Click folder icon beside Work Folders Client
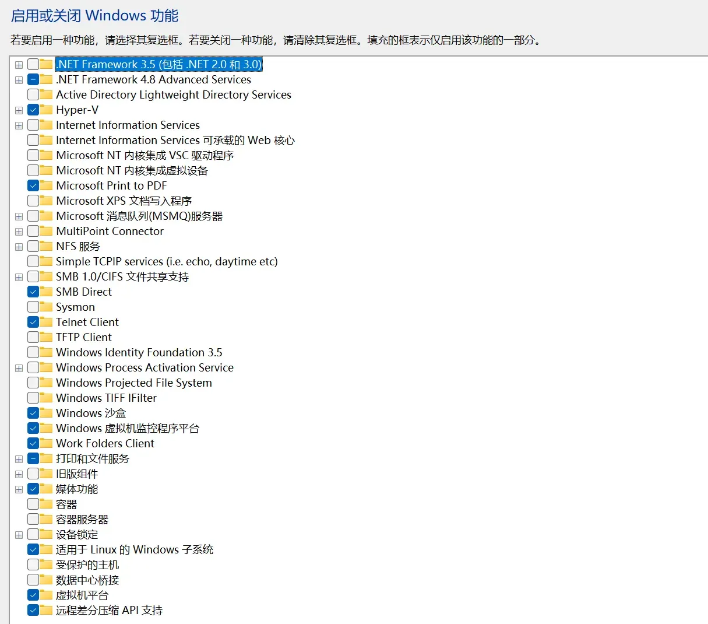This screenshot has height=624, width=708. click(x=46, y=443)
